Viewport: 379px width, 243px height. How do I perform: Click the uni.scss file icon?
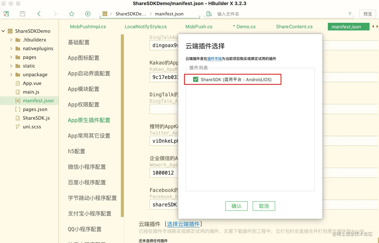[18, 127]
